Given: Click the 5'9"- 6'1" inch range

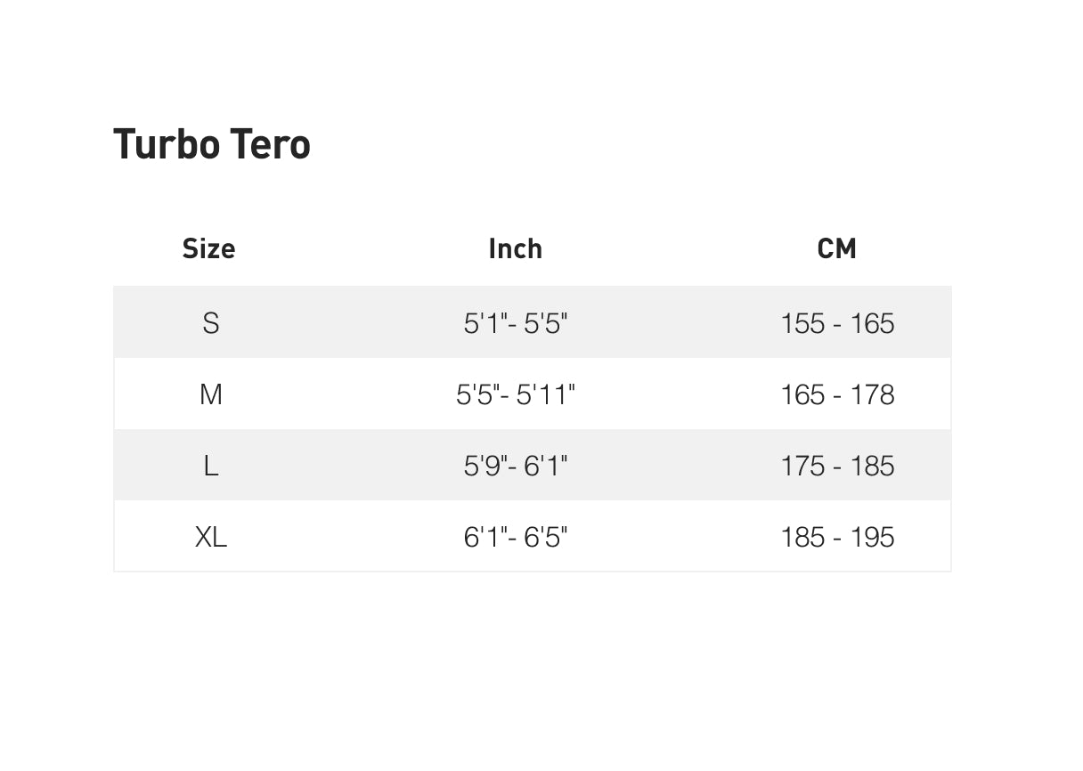Looking at the screenshot, I should [515, 466].
